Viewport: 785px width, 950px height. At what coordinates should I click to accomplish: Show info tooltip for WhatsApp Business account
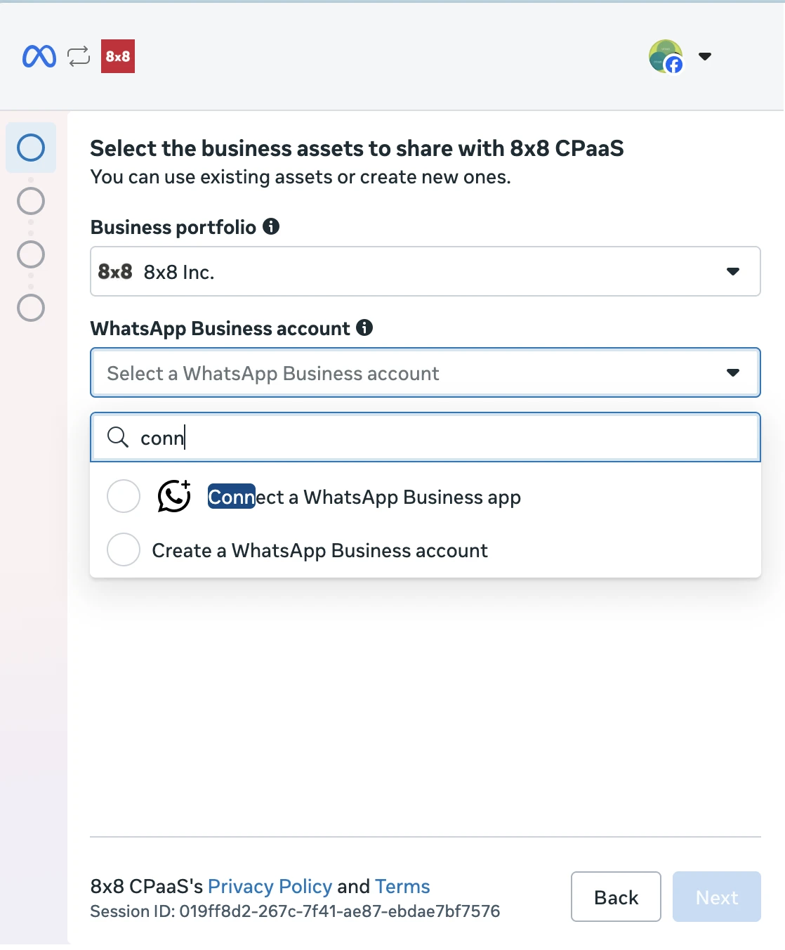pos(364,327)
